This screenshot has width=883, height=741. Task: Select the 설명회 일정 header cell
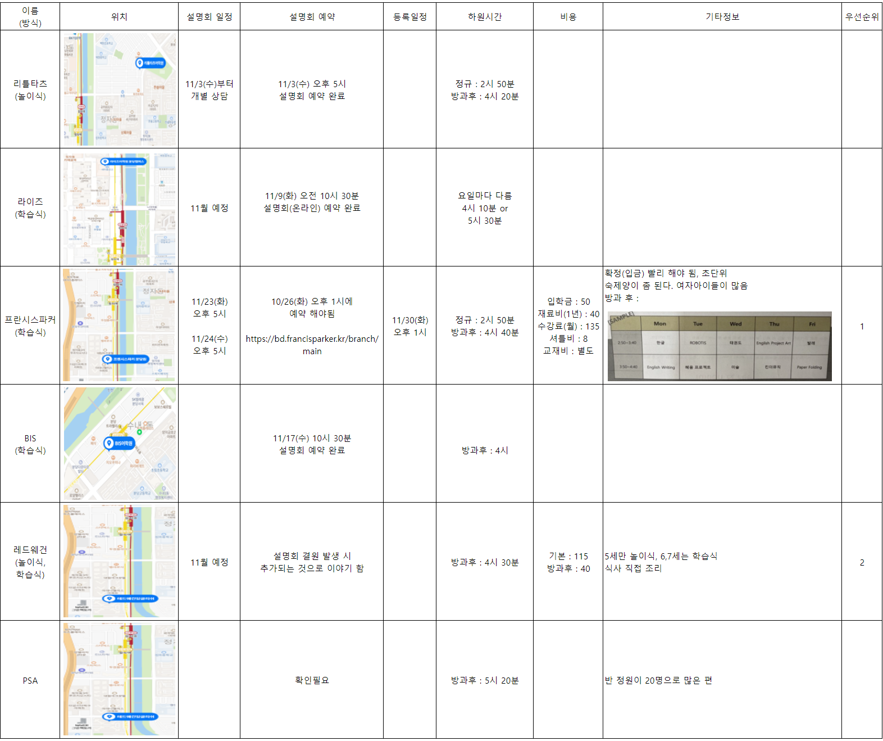[x=209, y=16]
